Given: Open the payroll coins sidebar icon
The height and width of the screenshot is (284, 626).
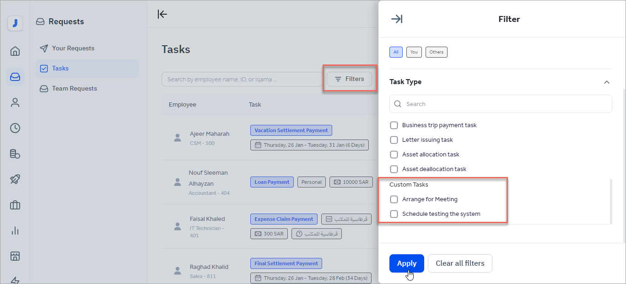Looking at the screenshot, I should click(15, 154).
